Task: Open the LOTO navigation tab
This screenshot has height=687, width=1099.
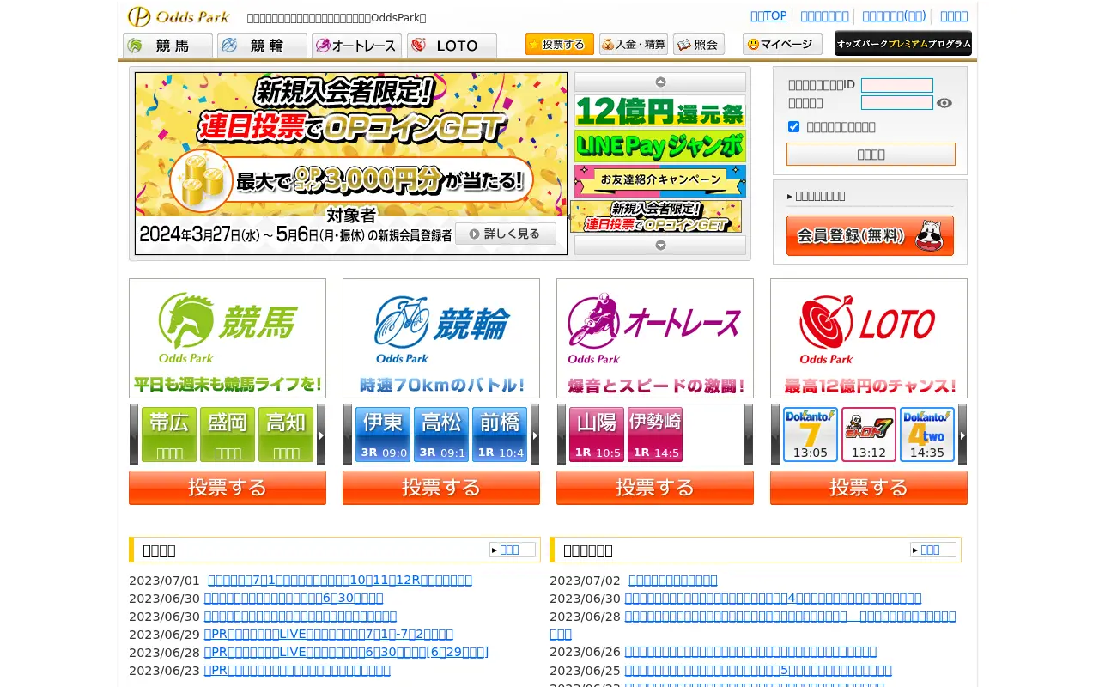Action: (x=452, y=46)
